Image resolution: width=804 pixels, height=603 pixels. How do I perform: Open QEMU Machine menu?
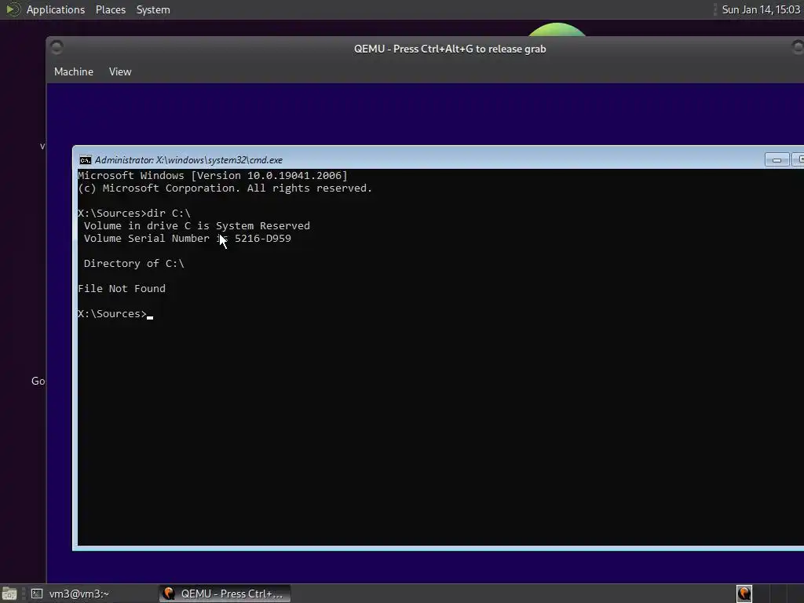coord(74,71)
